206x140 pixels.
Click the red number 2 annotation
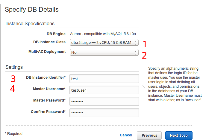(144, 56)
